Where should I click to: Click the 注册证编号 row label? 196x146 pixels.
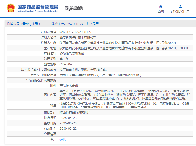coord(48,32)
